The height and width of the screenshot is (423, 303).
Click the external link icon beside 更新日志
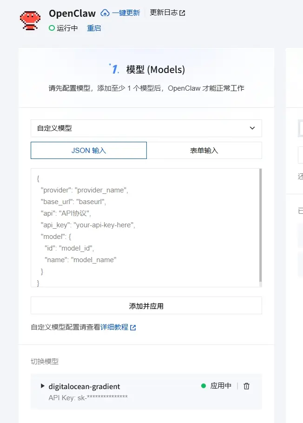click(182, 13)
